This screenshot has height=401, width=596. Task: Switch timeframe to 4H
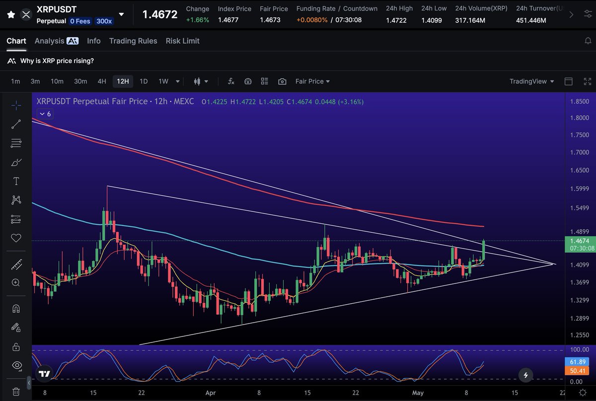click(x=102, y=81)
